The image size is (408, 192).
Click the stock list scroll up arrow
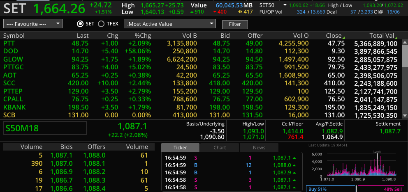click(x=405, y=42)
